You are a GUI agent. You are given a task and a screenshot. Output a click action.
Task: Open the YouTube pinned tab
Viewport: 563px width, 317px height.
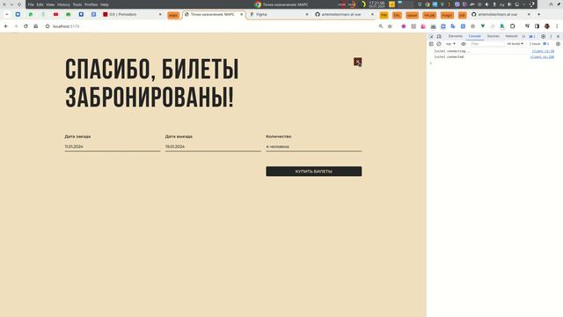point(55,14)
